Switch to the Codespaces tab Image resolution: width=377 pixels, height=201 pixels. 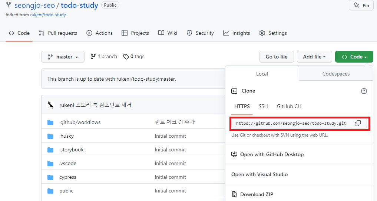click(x=336, y=74)
